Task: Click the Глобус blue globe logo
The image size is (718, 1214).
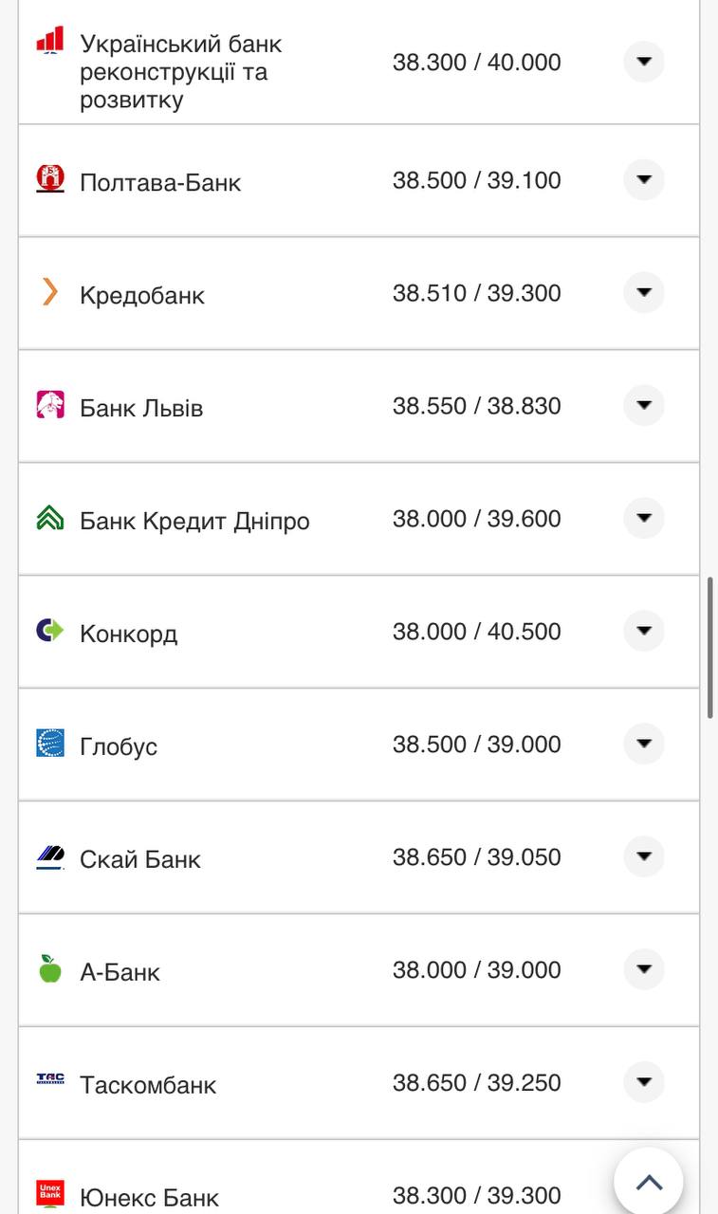Action: 50,745
